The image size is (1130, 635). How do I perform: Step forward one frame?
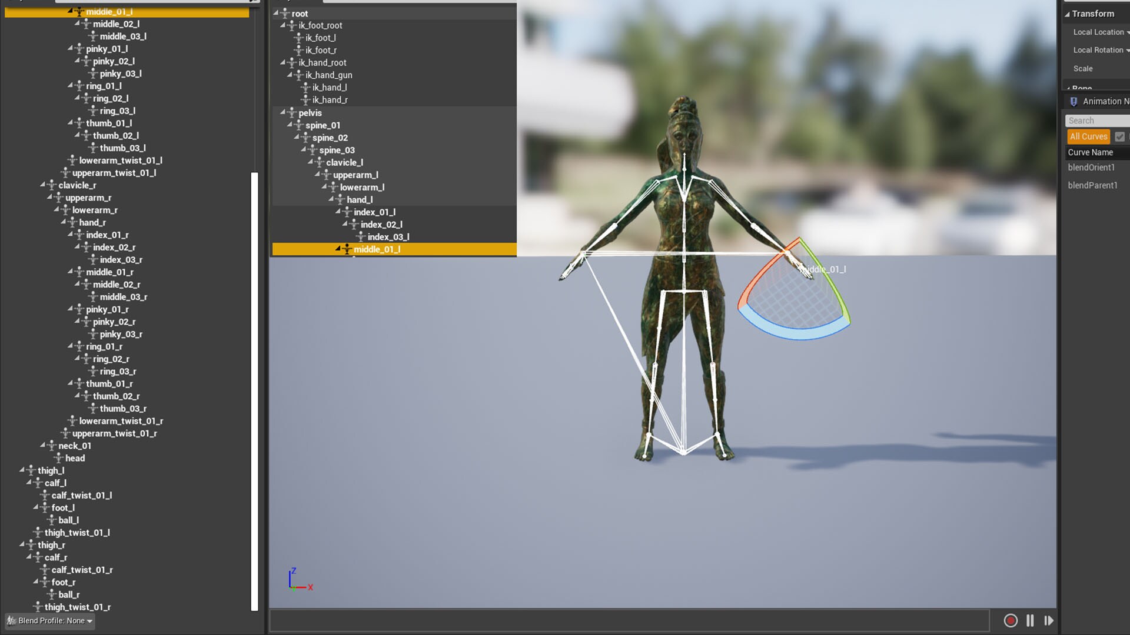tap(1049, 620)
